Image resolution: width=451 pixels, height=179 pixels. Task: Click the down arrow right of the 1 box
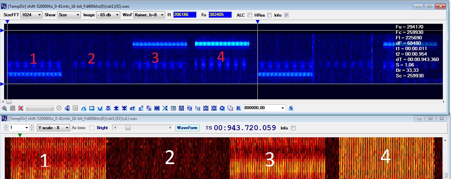click(32, 130)
